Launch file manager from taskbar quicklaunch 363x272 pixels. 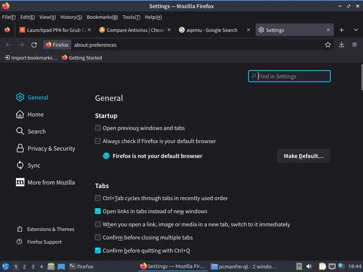[x=51, y=266]
